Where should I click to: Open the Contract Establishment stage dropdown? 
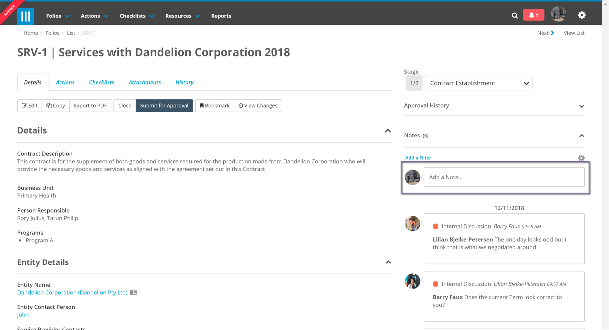478,83
